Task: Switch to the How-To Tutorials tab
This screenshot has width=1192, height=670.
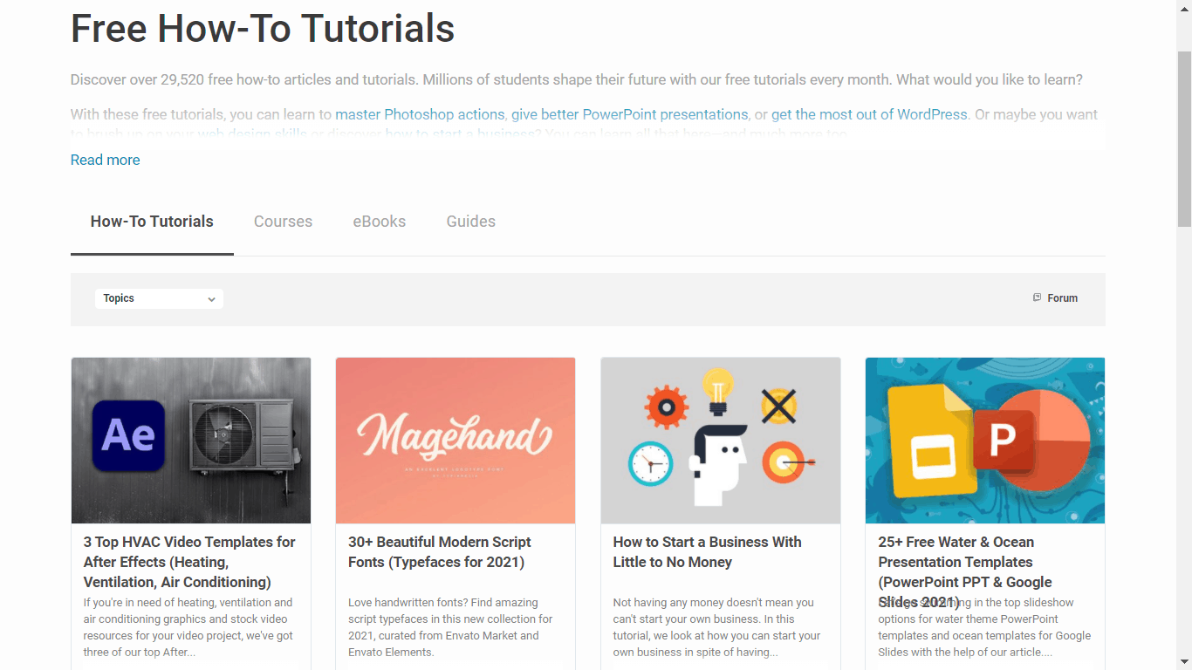Action: click(152, 222)
